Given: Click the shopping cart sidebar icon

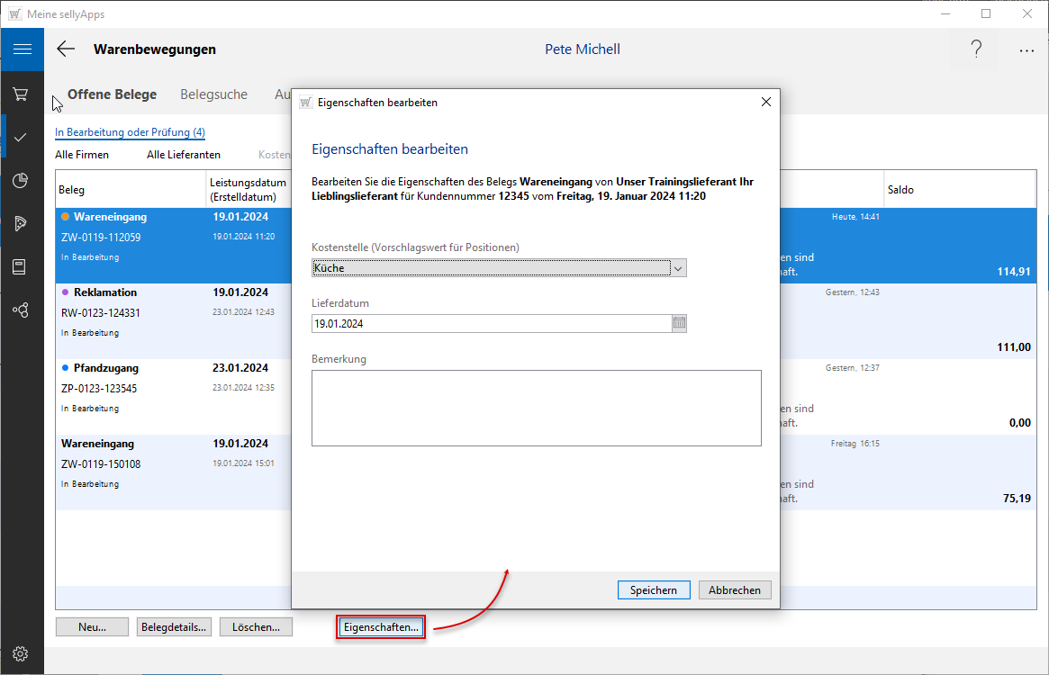Looking at the screenshot, I should point(21,94).
